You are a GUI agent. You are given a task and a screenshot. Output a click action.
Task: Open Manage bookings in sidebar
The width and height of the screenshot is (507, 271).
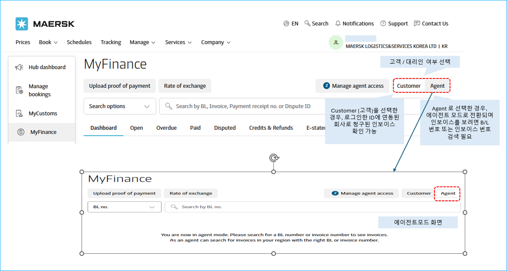point(42,90)
